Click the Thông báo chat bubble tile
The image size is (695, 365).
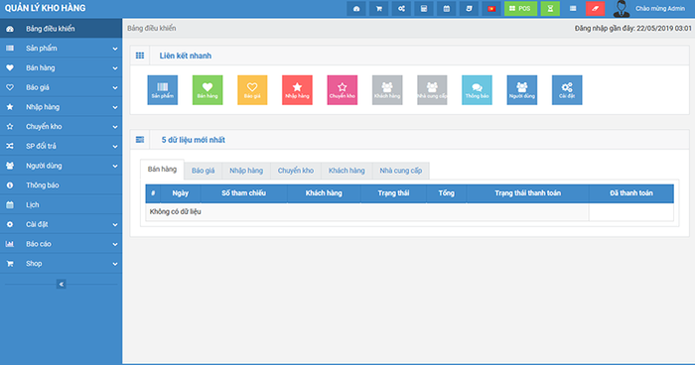coord(477,90)
